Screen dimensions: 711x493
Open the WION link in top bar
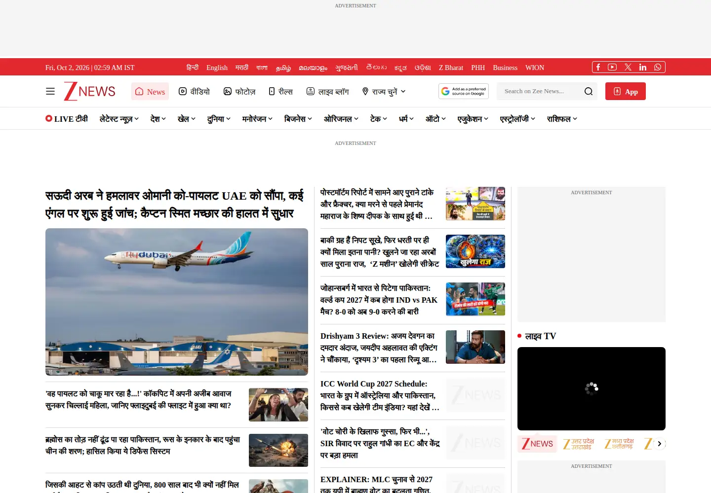(x=535, y=68)
